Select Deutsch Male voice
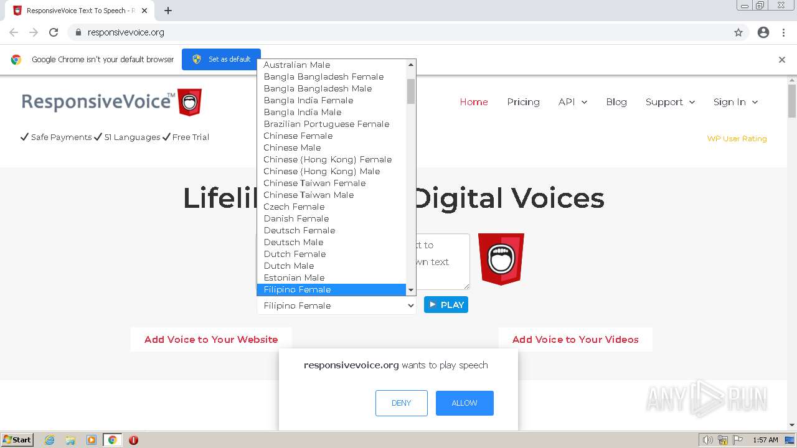The image size is (797, 448). (331, 242)
